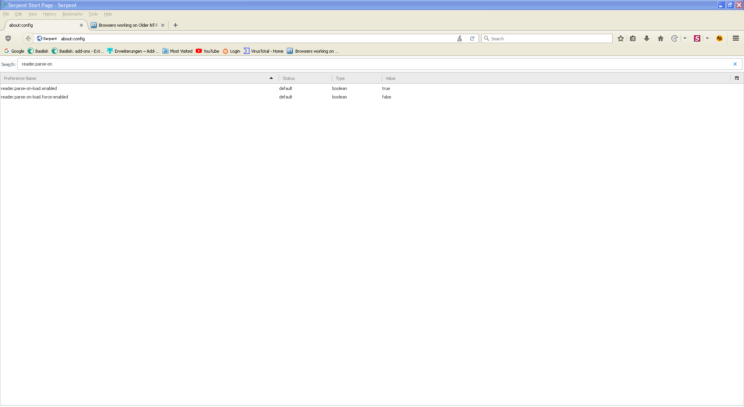Open the History menu
This screenshot has height=407, width=744.
pos(50,14)
